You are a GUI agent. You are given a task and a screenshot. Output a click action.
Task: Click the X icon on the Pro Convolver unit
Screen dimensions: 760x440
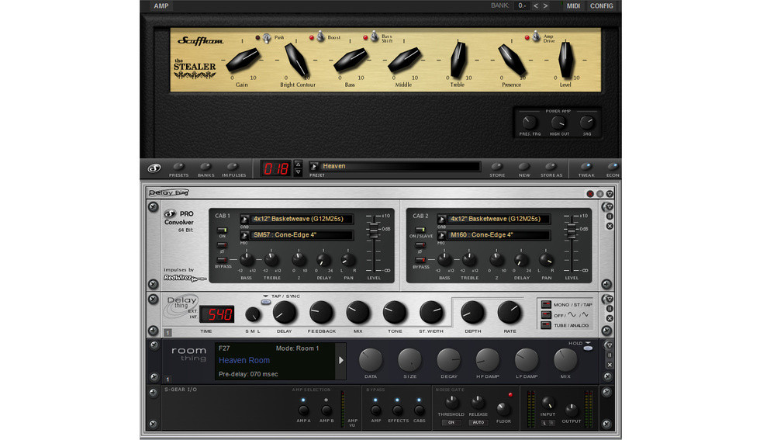(610, 226)
